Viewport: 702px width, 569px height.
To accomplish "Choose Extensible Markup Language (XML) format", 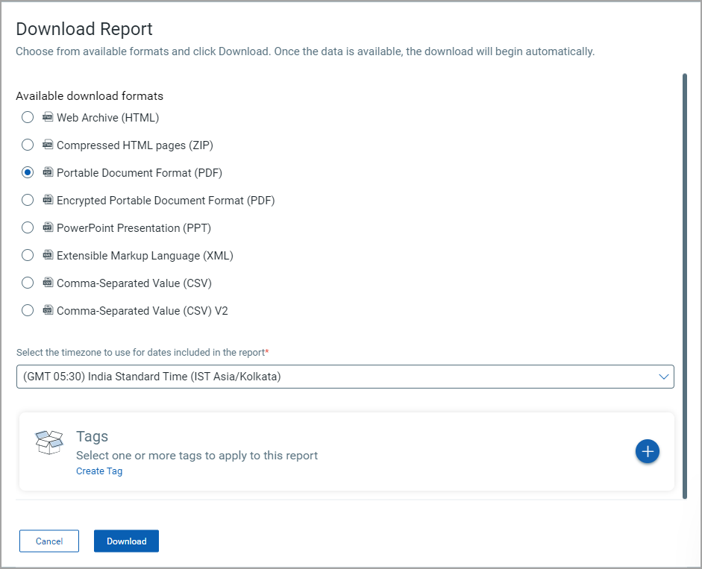I will coord(28,255).
